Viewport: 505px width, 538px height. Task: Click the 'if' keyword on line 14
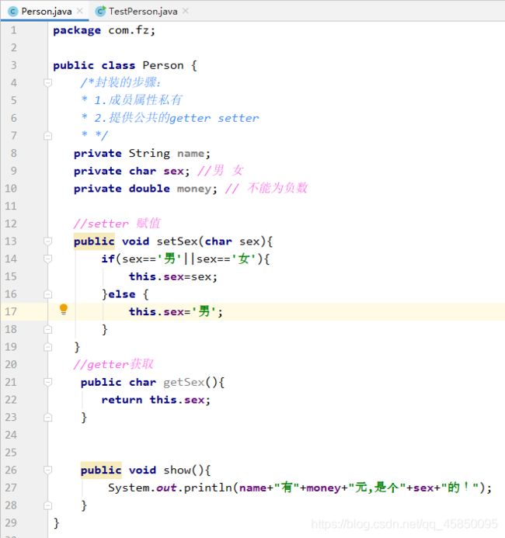108,259
